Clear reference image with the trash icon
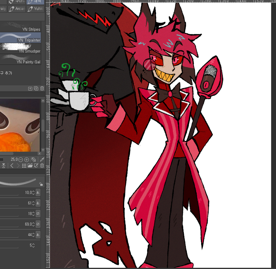This screenshot has width=276, height=269. (x=42, y=166)
